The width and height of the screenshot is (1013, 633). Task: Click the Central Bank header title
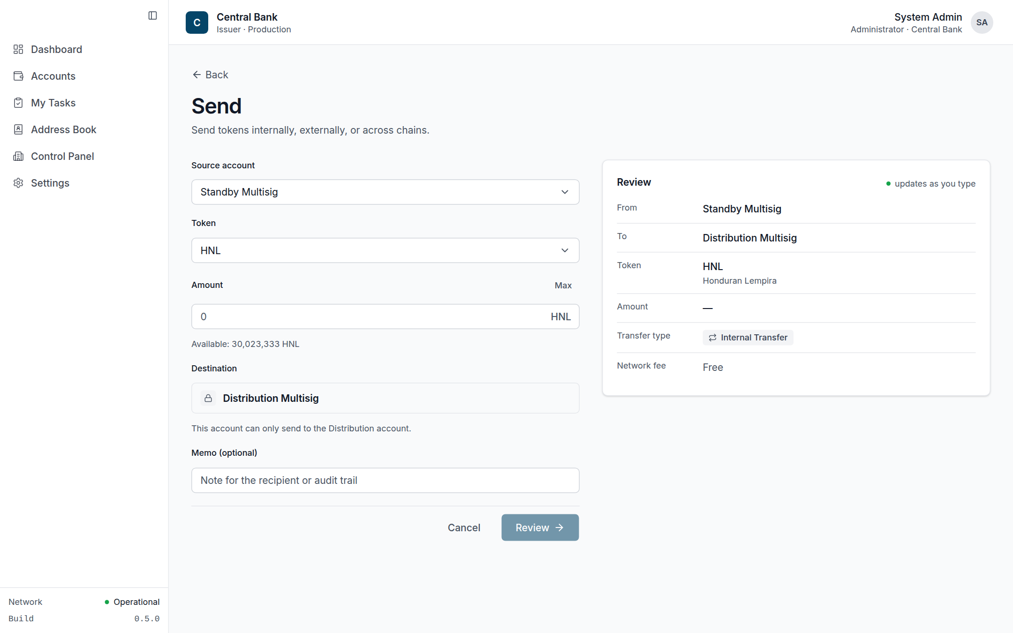[x=247, y=17]
